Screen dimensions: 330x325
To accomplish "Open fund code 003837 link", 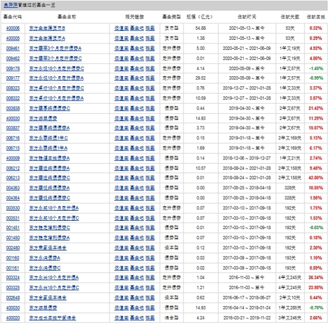I will point(13,128).
